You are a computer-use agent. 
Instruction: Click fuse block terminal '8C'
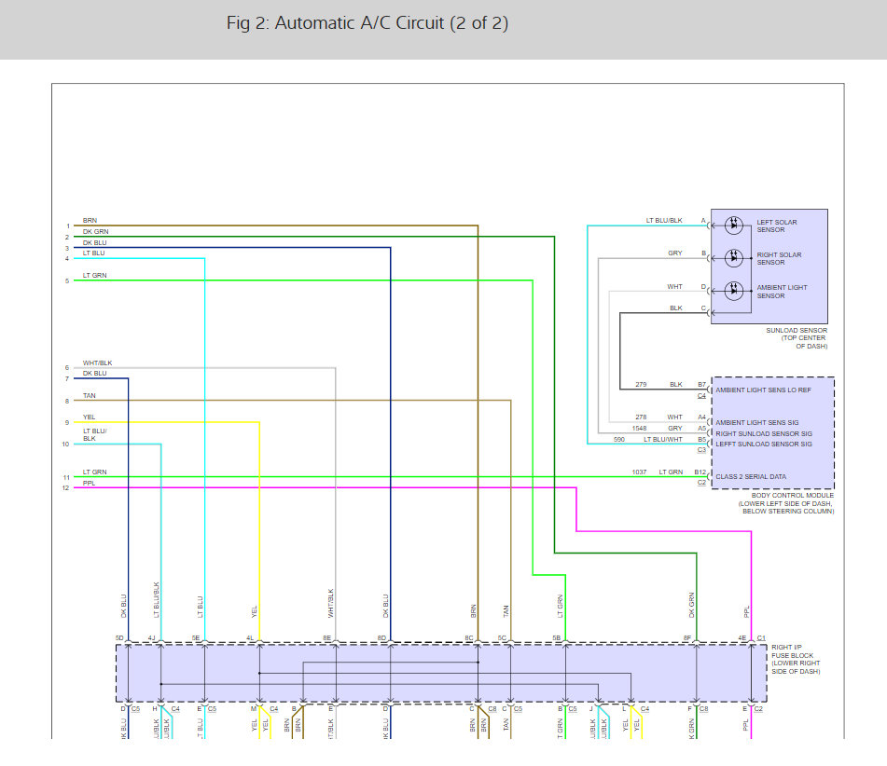(x=469, y=638)
